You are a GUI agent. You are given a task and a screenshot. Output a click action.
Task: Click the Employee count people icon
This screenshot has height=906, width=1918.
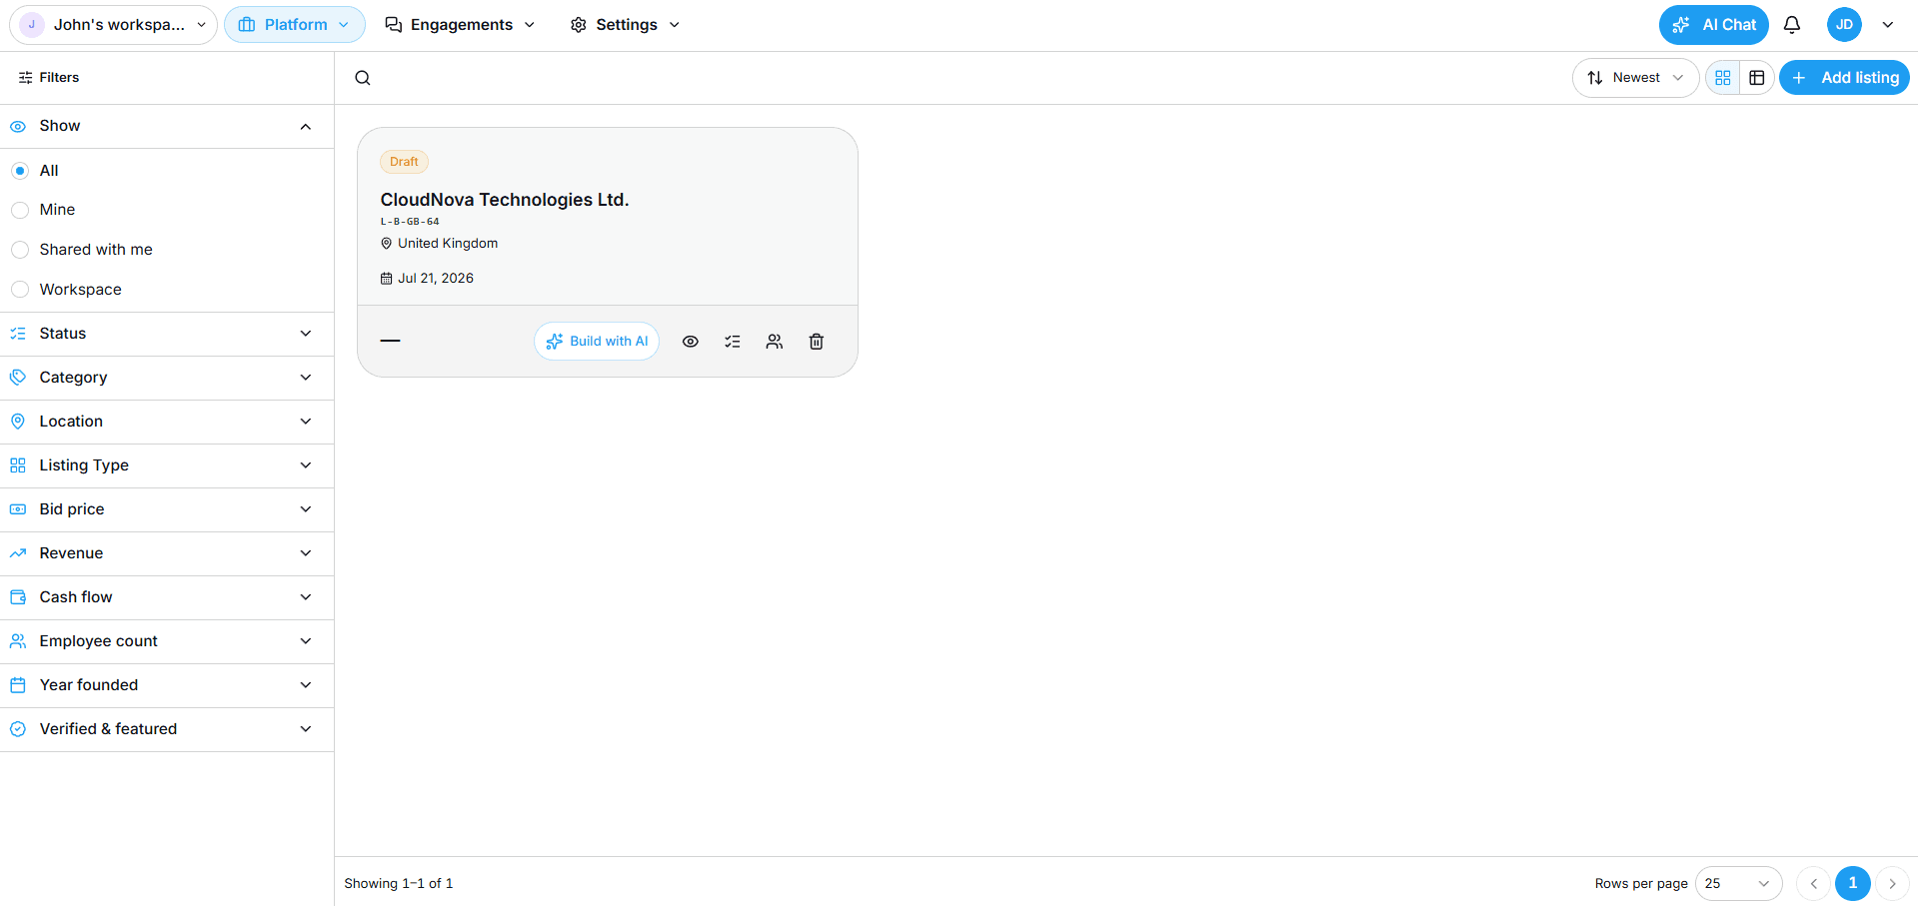point(18,641)
